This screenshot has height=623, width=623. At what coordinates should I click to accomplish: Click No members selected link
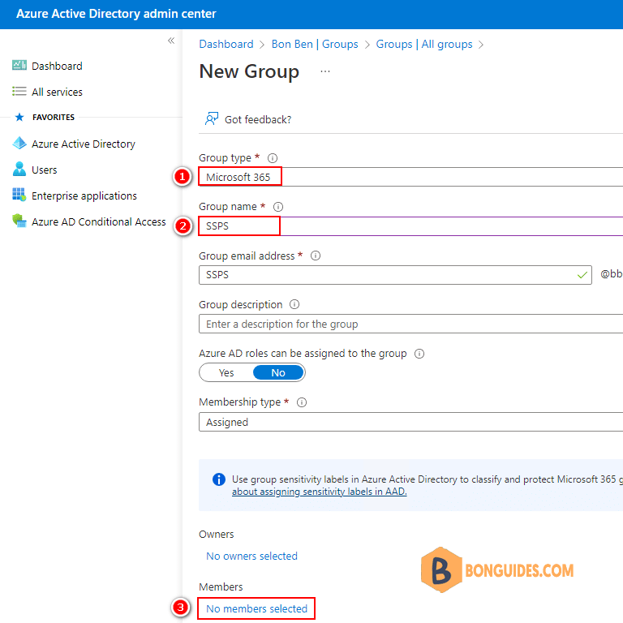[x=256, y=608]
